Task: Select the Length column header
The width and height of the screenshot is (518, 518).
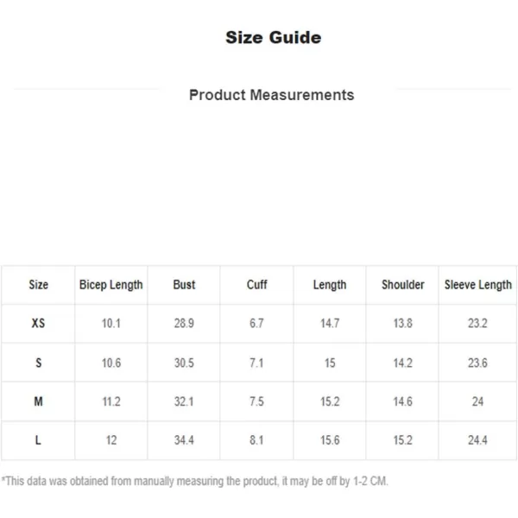Action: tap(330, 285)
